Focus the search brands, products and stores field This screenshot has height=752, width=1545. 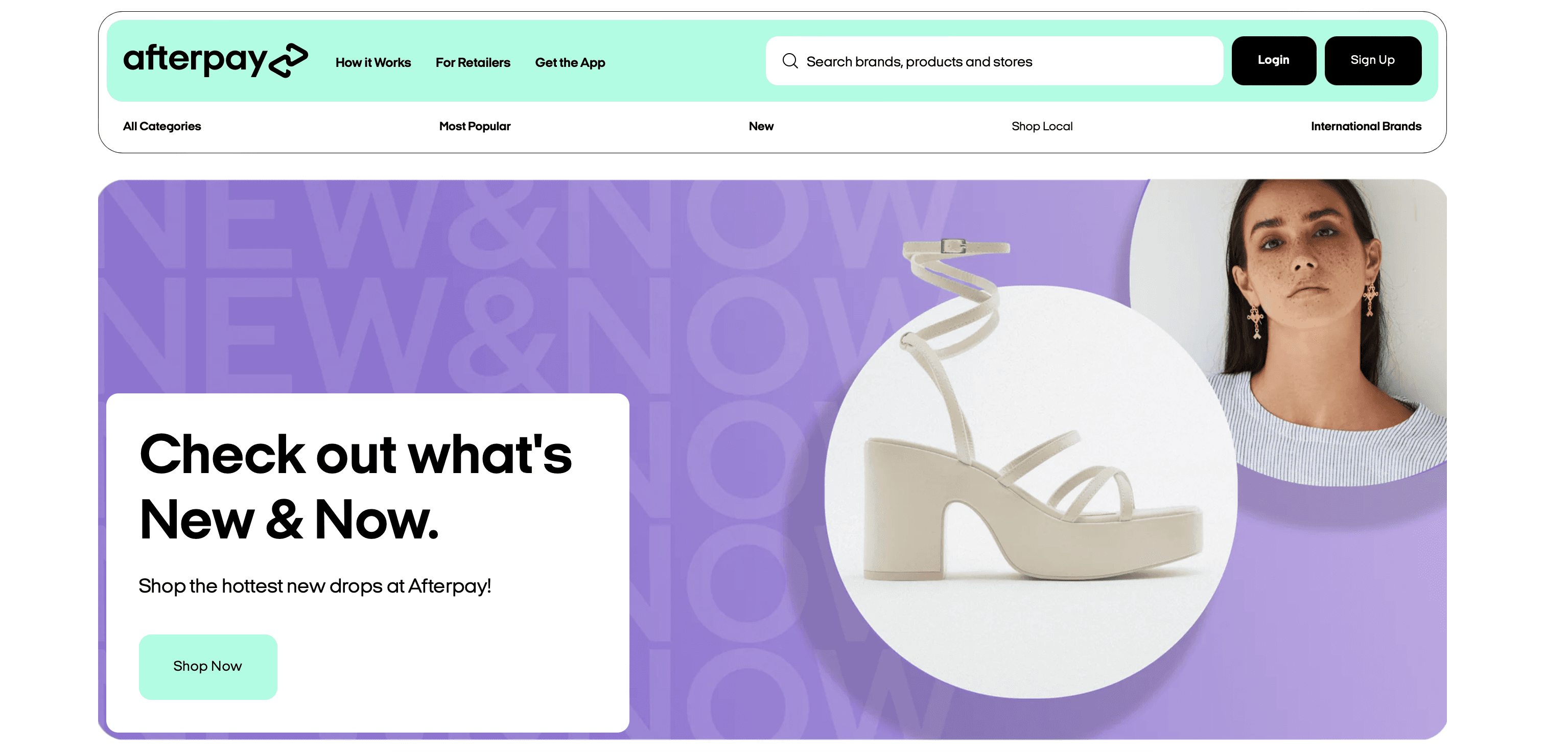coord(1008,61)
